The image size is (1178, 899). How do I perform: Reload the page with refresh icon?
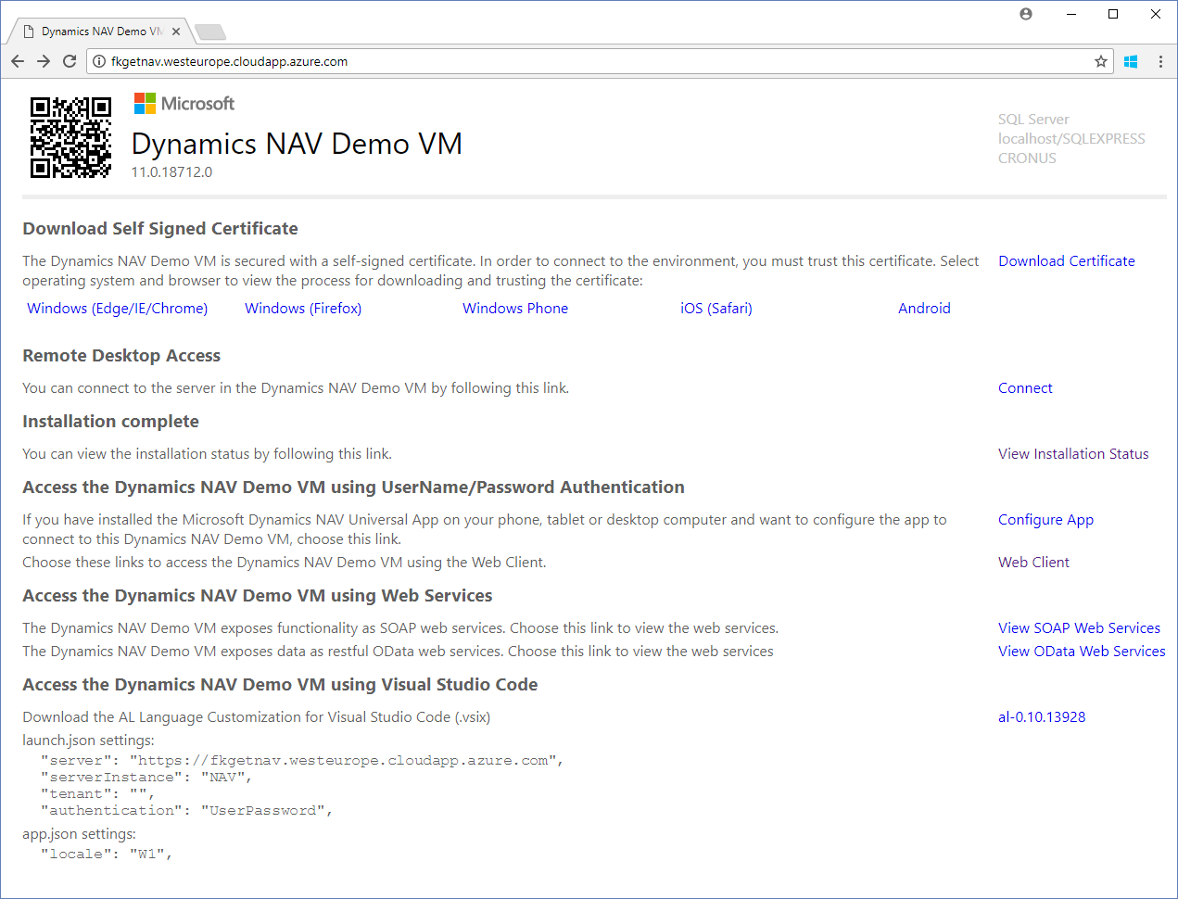click(x=70, y=61)
